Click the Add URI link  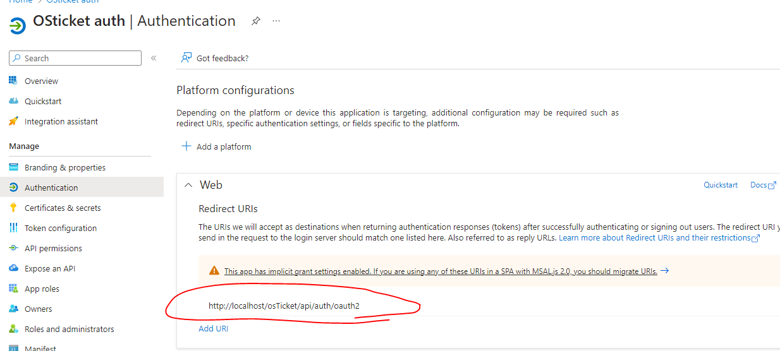tap(213, 328)
